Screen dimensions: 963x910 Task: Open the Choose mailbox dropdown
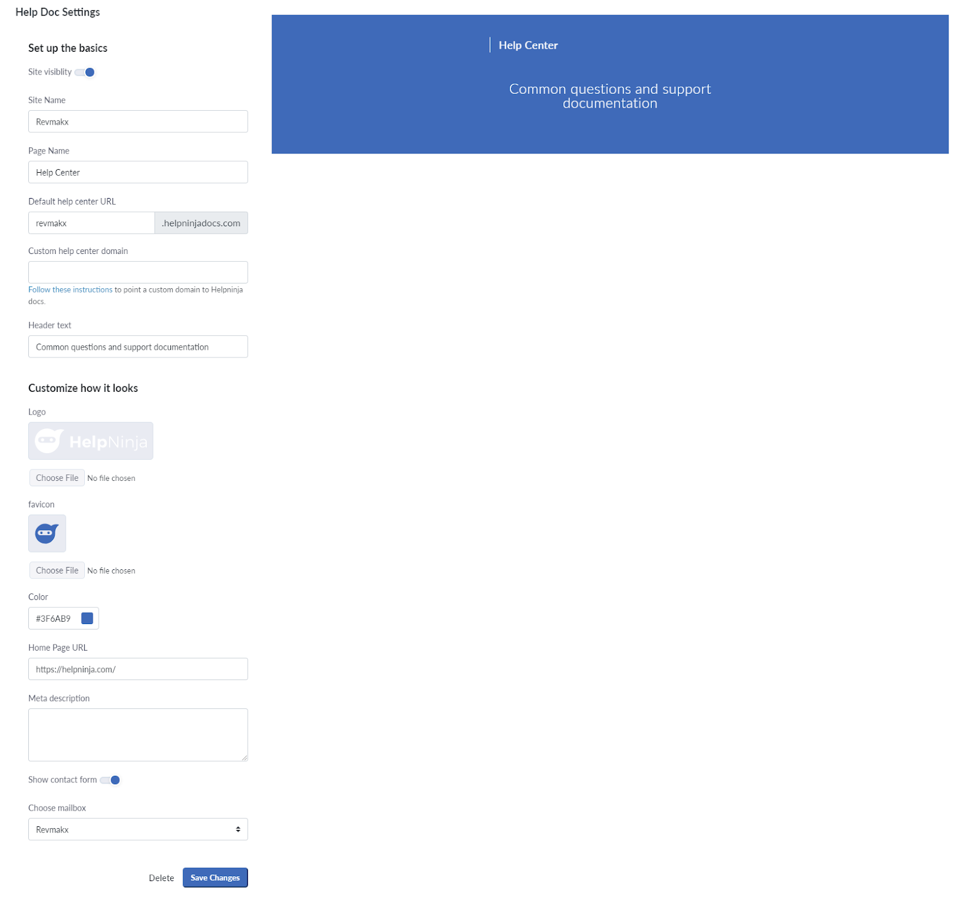(x=138, y=829)
